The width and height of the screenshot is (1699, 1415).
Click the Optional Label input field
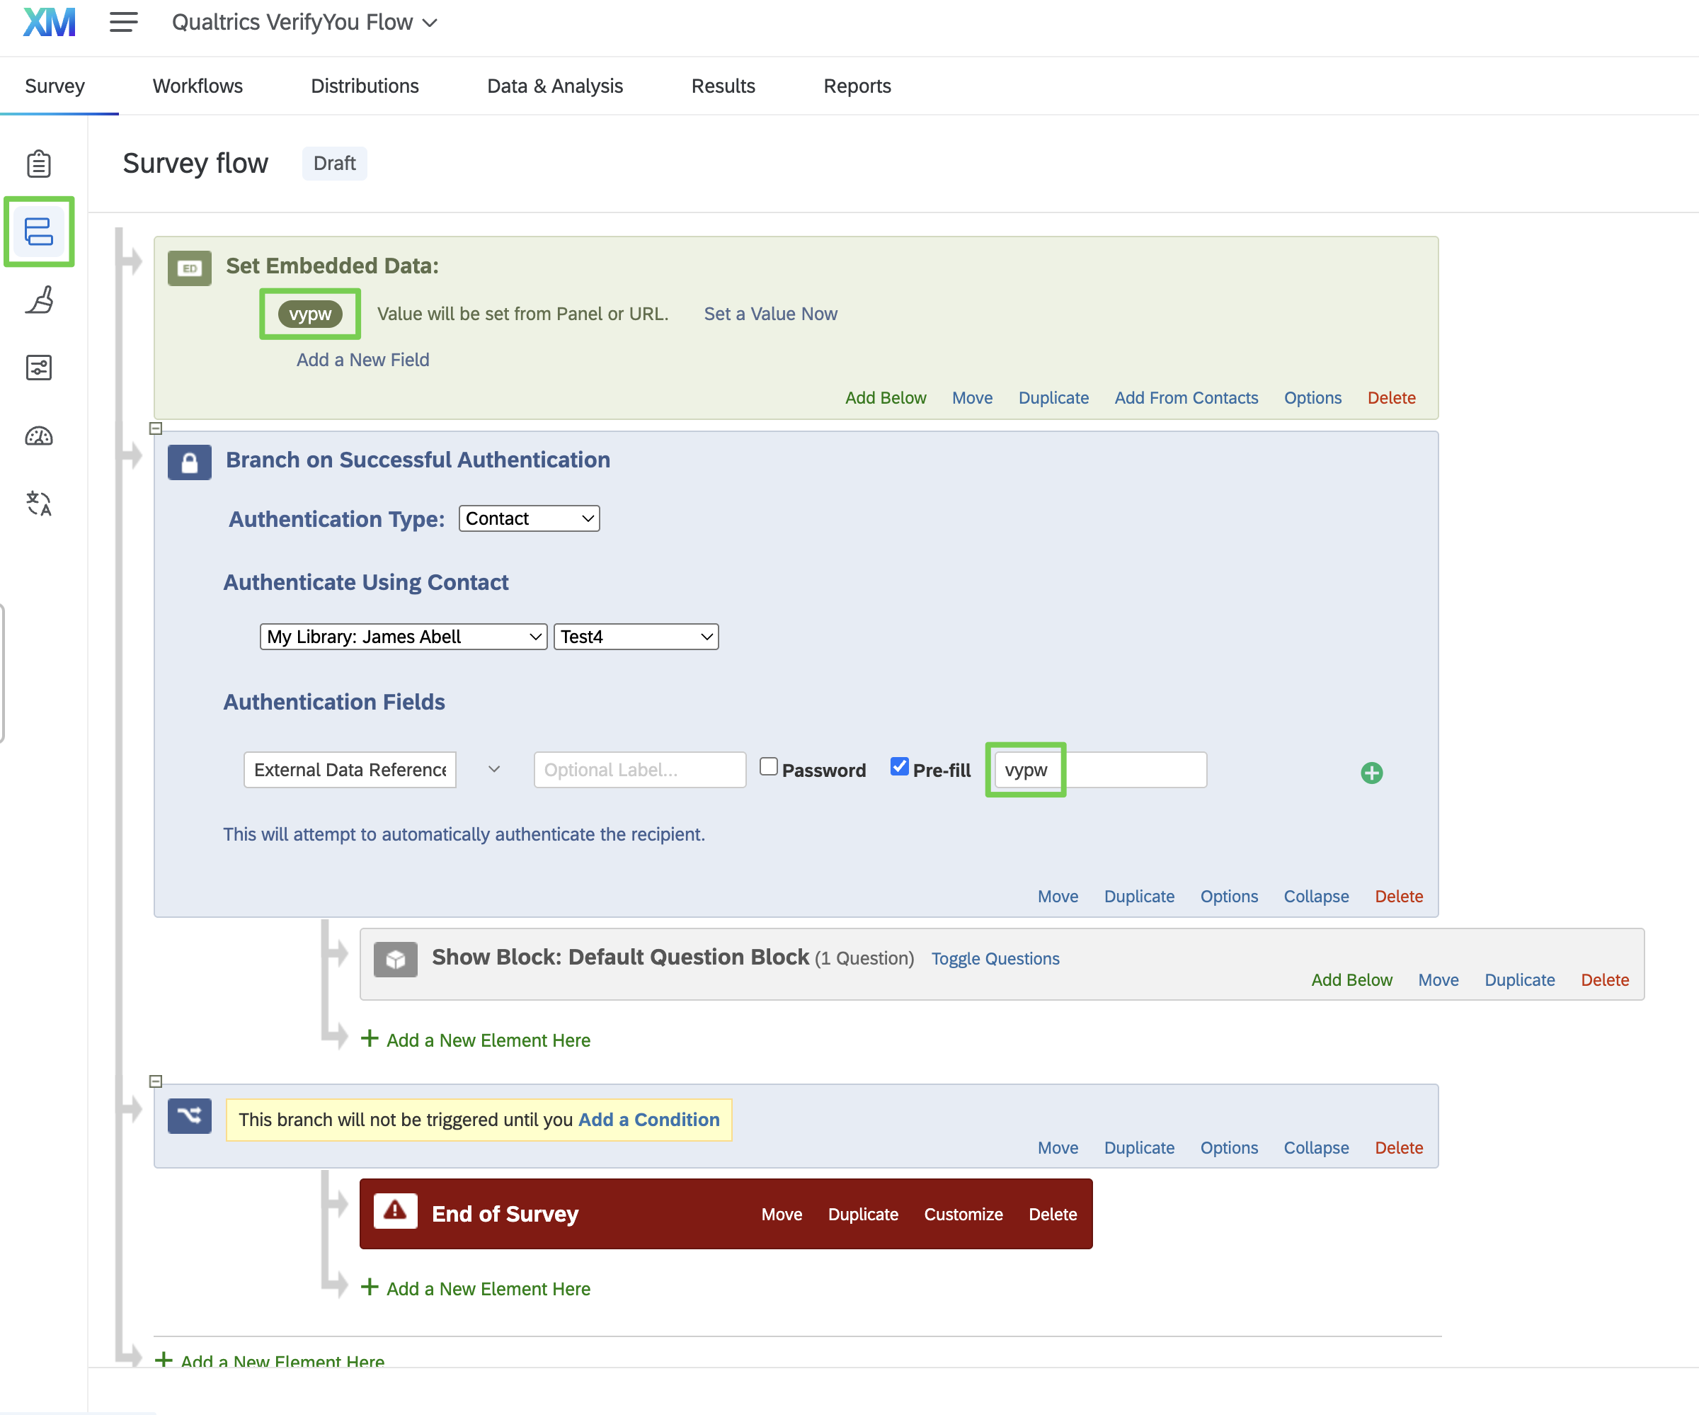(x=640, y=769)
